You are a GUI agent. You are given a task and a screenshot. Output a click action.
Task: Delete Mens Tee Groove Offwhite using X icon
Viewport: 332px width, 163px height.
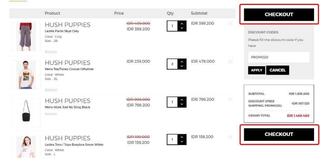coord(230,61)
